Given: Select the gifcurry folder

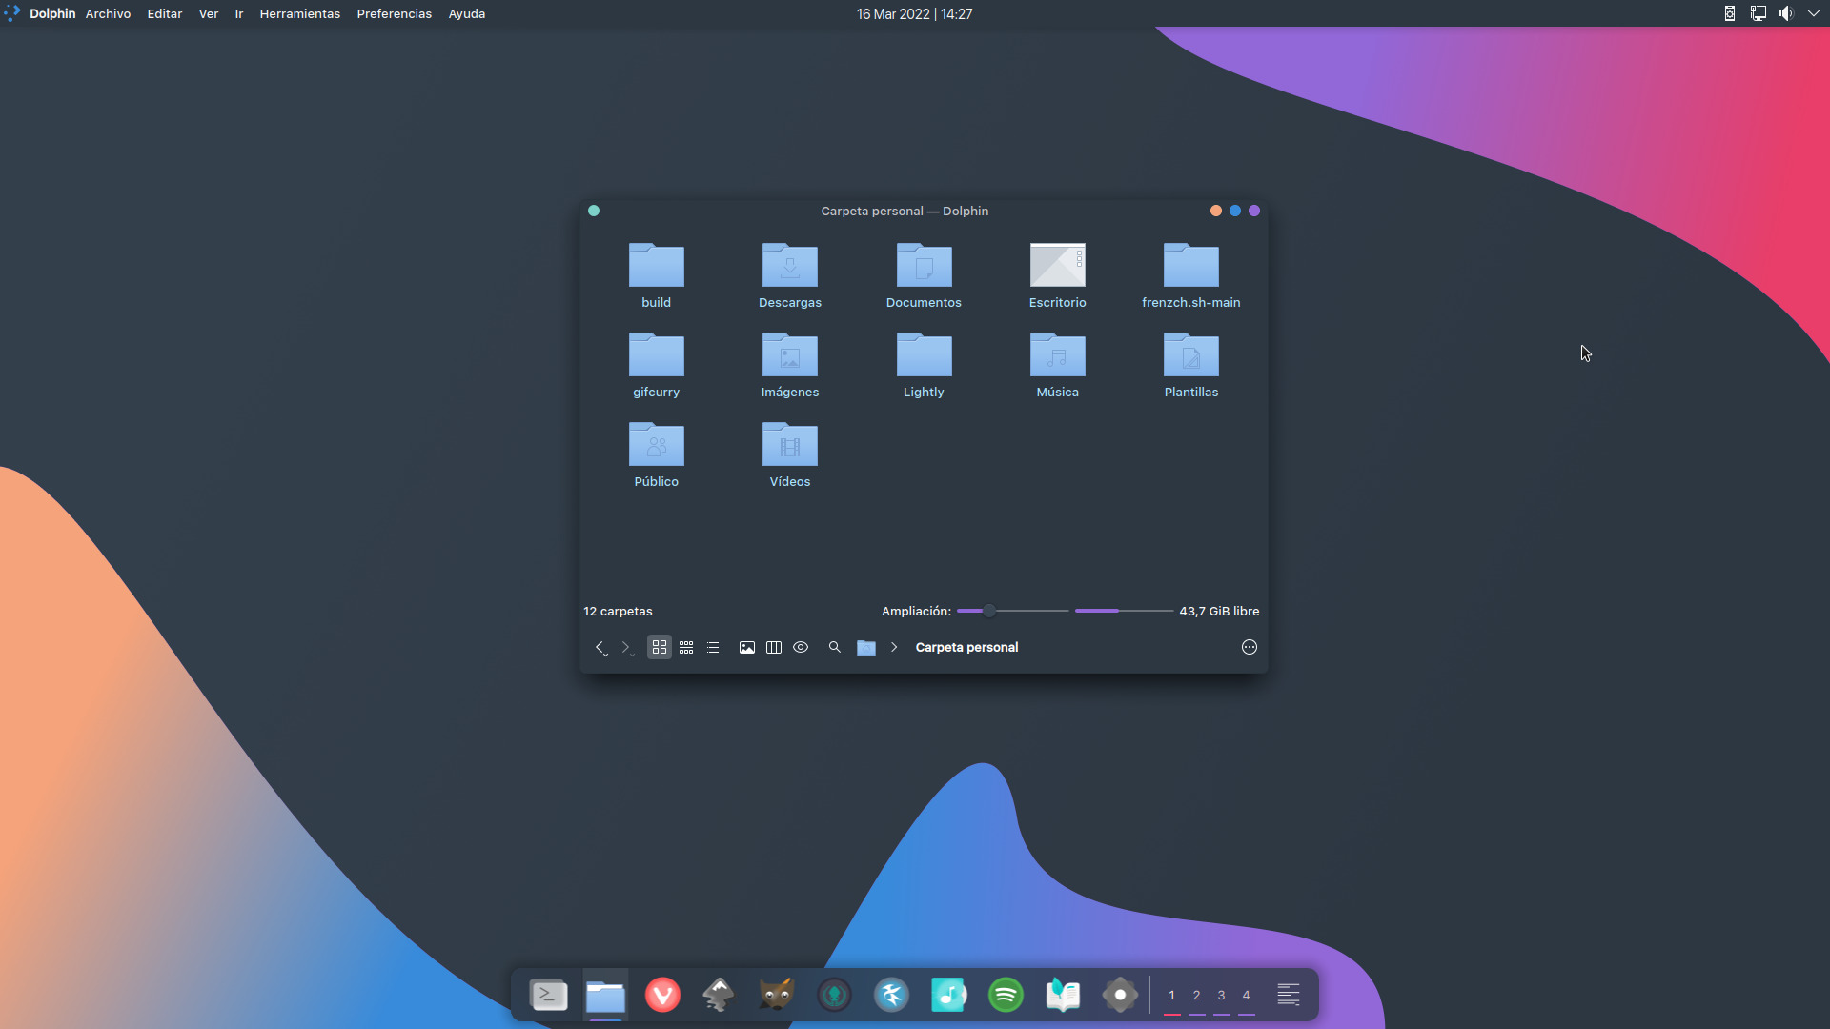Looking at the screenshot, I should pyautogui.click(x=657, y=365).
